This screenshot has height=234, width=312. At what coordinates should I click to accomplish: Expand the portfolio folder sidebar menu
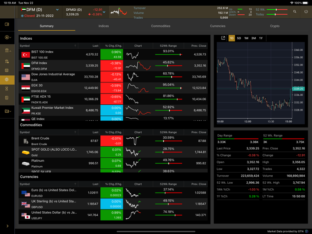[x=8, y=111]
